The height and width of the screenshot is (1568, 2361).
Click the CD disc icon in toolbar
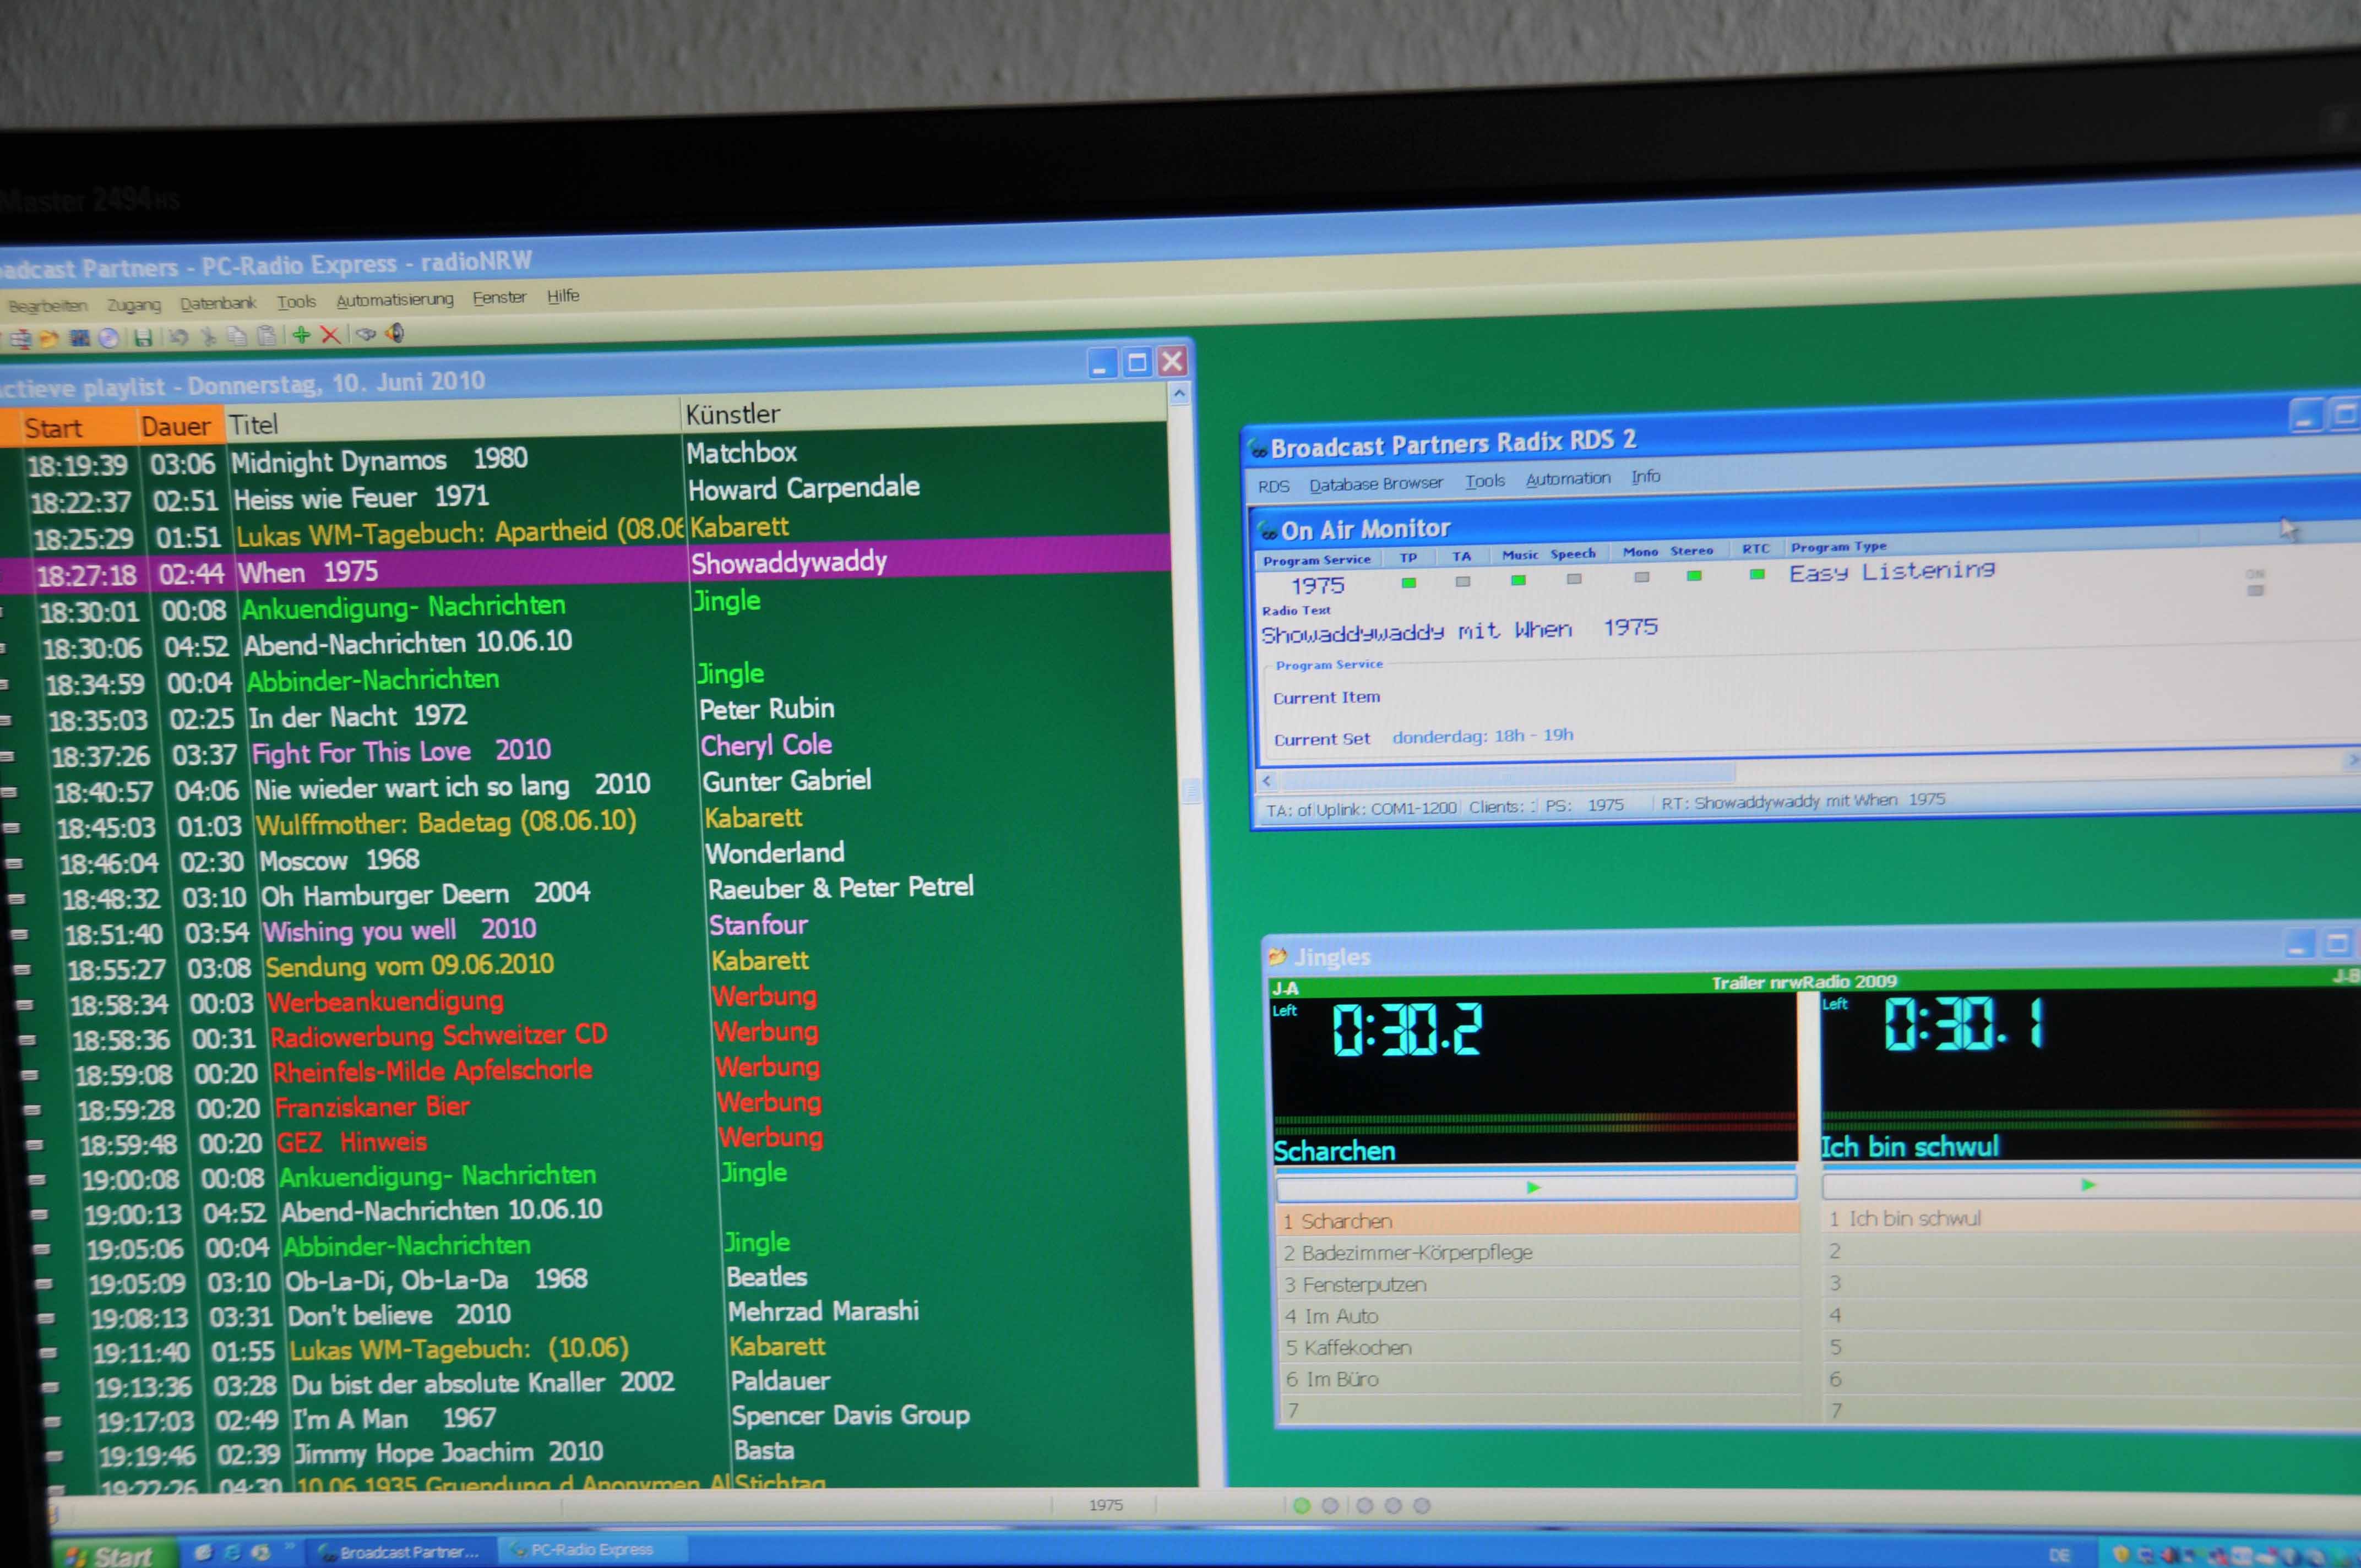point(108,338)
